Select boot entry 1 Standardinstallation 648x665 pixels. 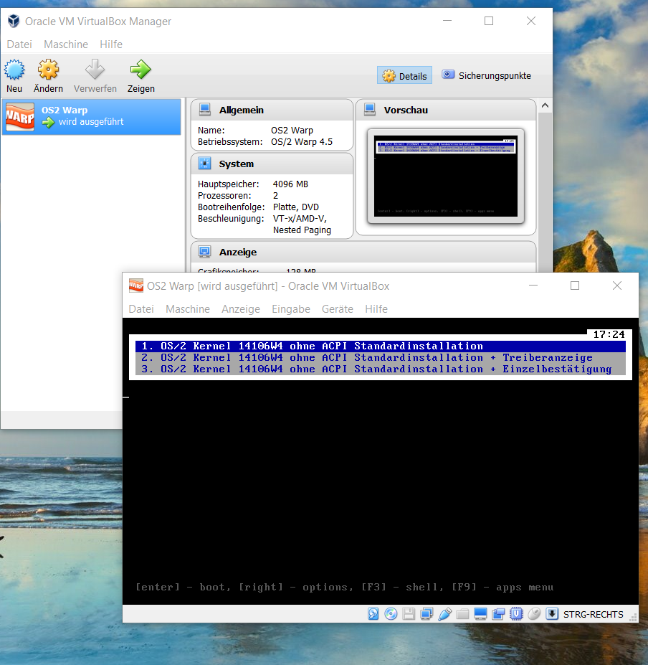pos(380,346)
